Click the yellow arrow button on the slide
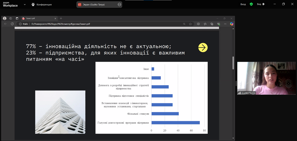The image size is (297, 141). 203,48
